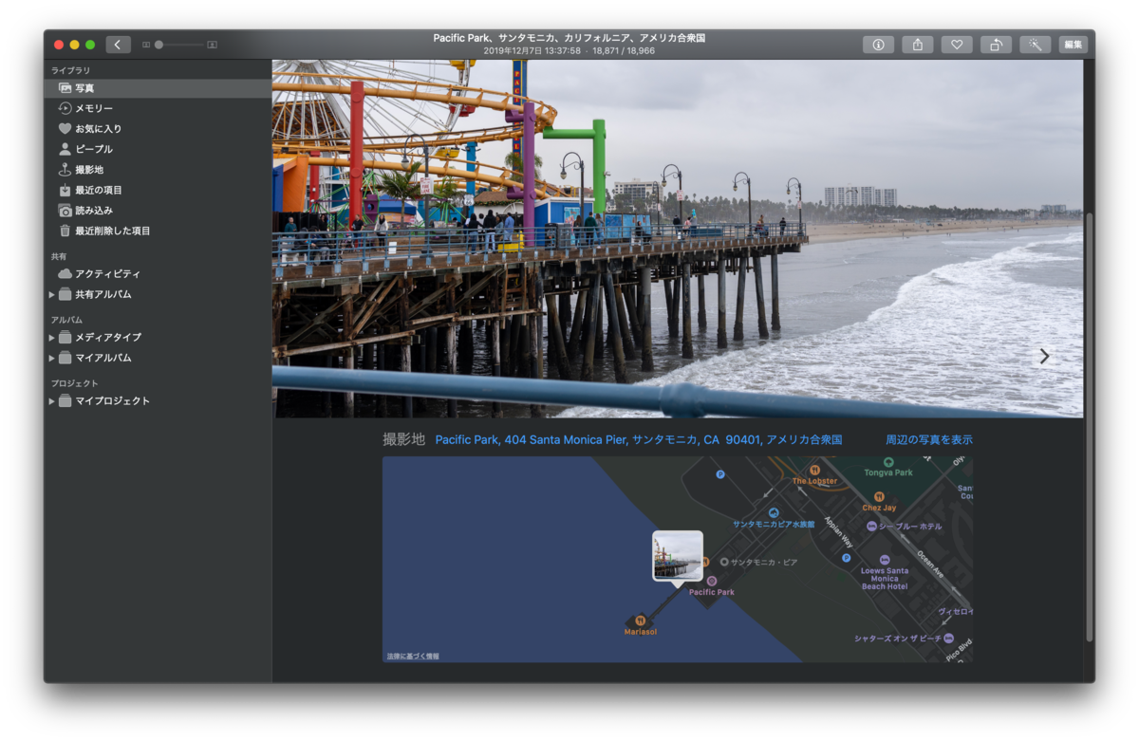Open the Share toolbar button
This screenshot has width=1139, height=741.
click(x=917, y=45)
